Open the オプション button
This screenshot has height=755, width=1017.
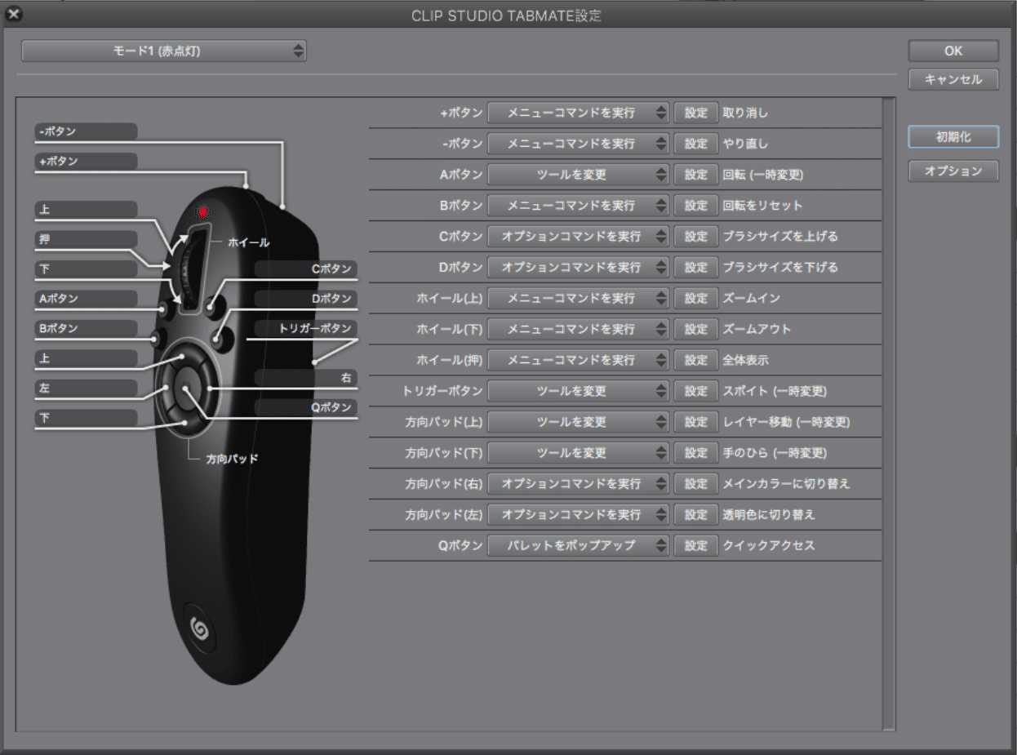tap(953, 171)
